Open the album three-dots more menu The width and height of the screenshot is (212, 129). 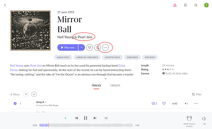[x=105, y=47]
